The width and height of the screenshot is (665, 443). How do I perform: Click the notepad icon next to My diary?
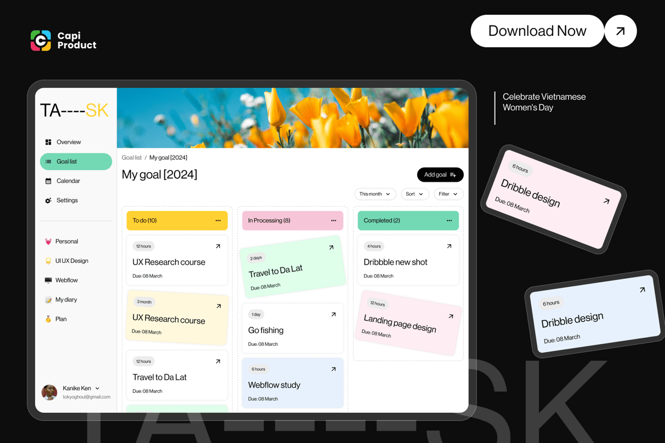click(x=48, y=300)
